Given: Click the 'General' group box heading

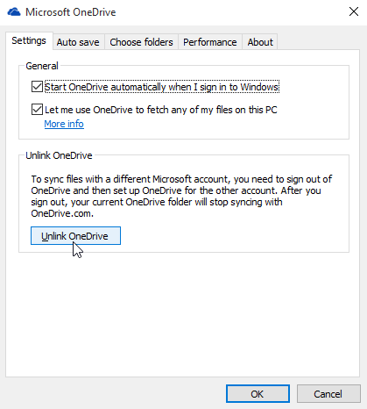Looking at the screenshot, I should click(42, 66).
